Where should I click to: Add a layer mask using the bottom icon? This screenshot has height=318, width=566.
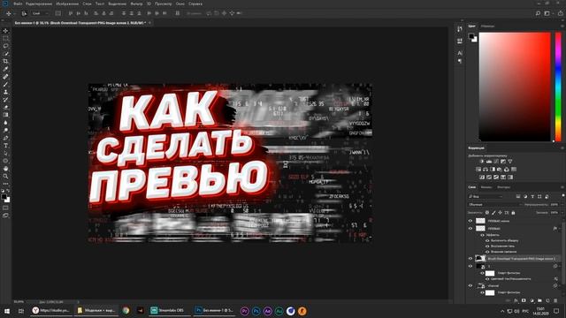(524, 300)
